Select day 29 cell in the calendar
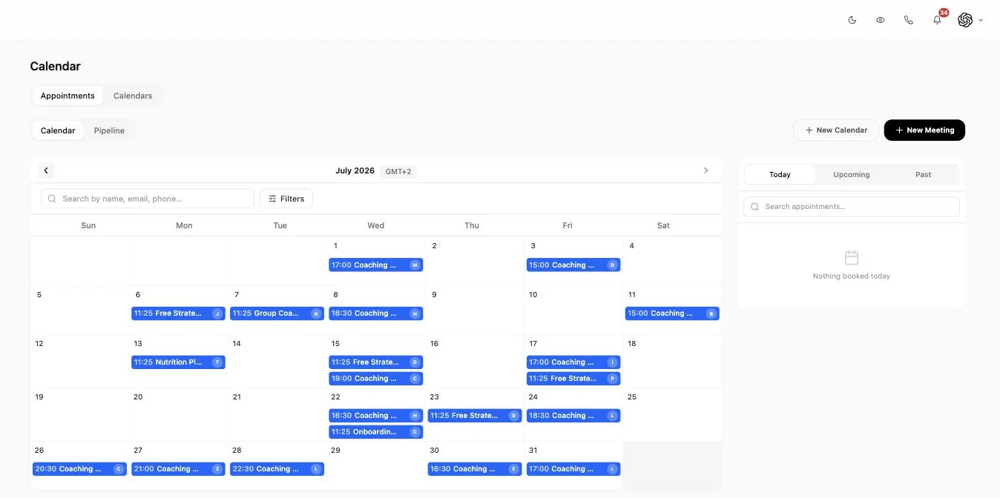Screen dimensions: 1000x498 click(376, 465)
